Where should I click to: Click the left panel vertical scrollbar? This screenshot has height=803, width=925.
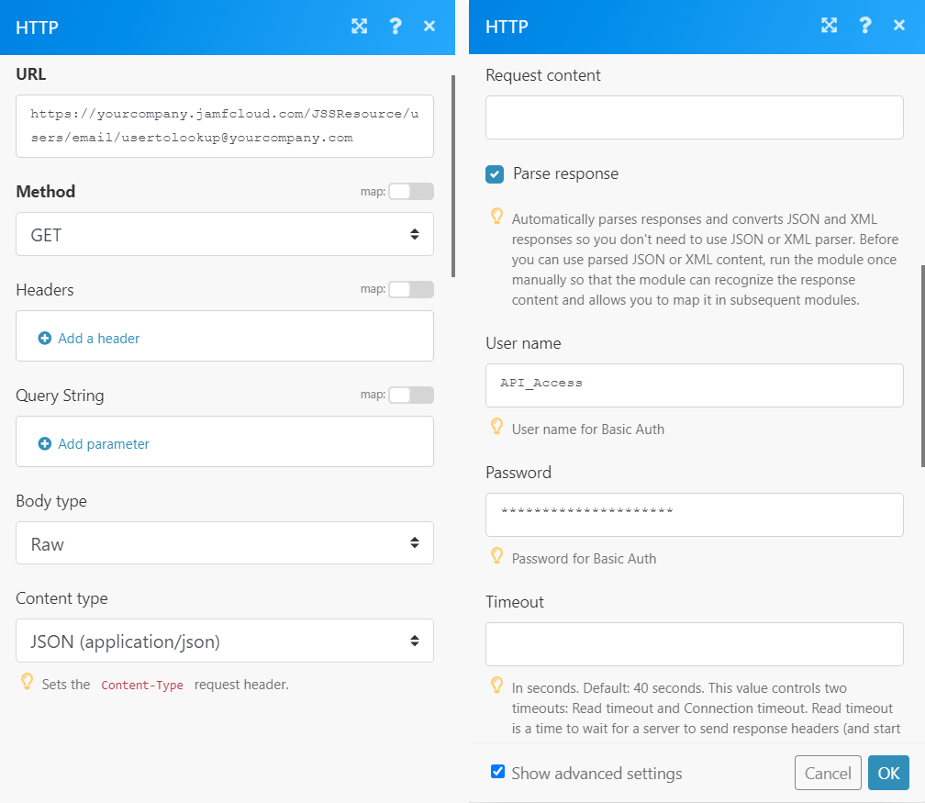(453, 176)
